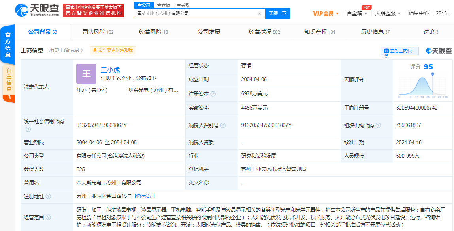454x231 pixels.
Task: Click 江苏（共1家） region text
Action: (92, 90)
